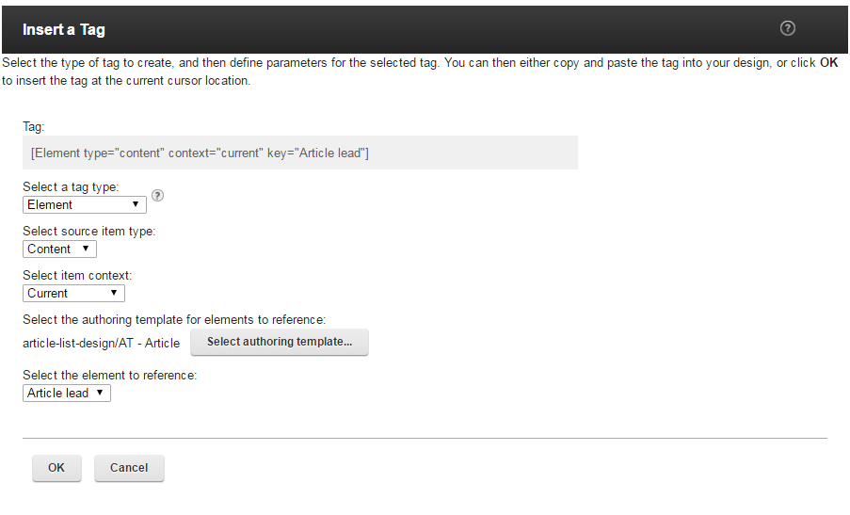Click help icon beside tag type dropdown

157,196
